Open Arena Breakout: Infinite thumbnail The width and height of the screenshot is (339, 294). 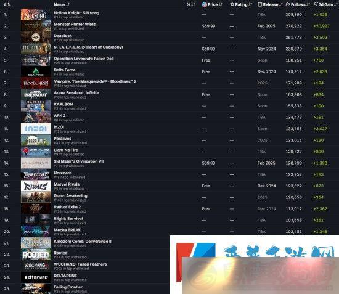36,94
